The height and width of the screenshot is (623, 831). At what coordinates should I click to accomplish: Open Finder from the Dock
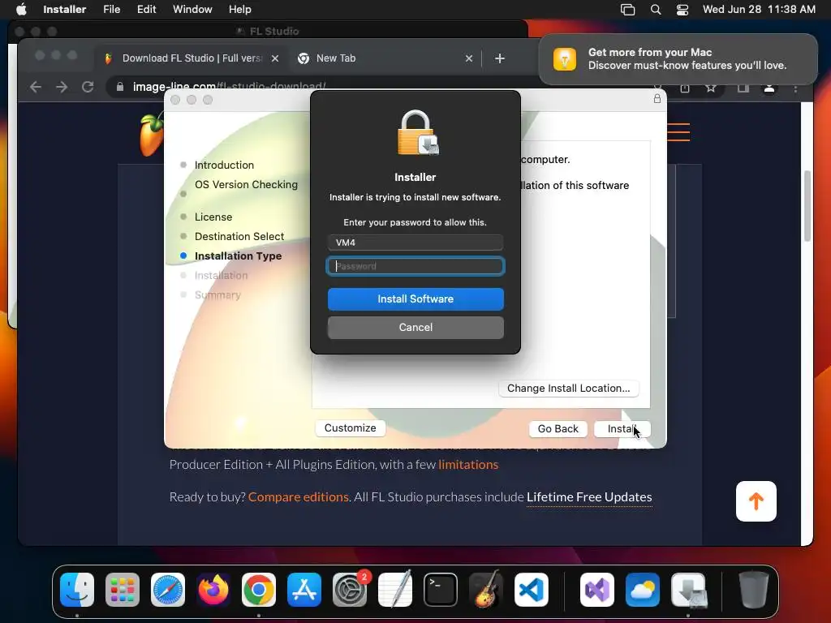(x=77, y=590)
